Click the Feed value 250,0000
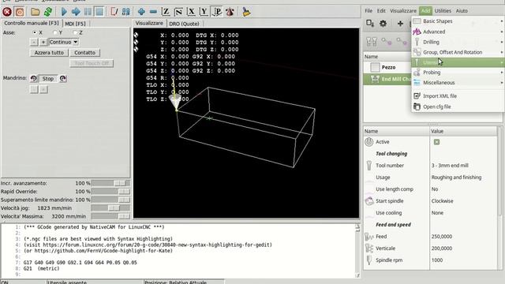This screenshot has height=284, width=505. (x=442, y=237)
